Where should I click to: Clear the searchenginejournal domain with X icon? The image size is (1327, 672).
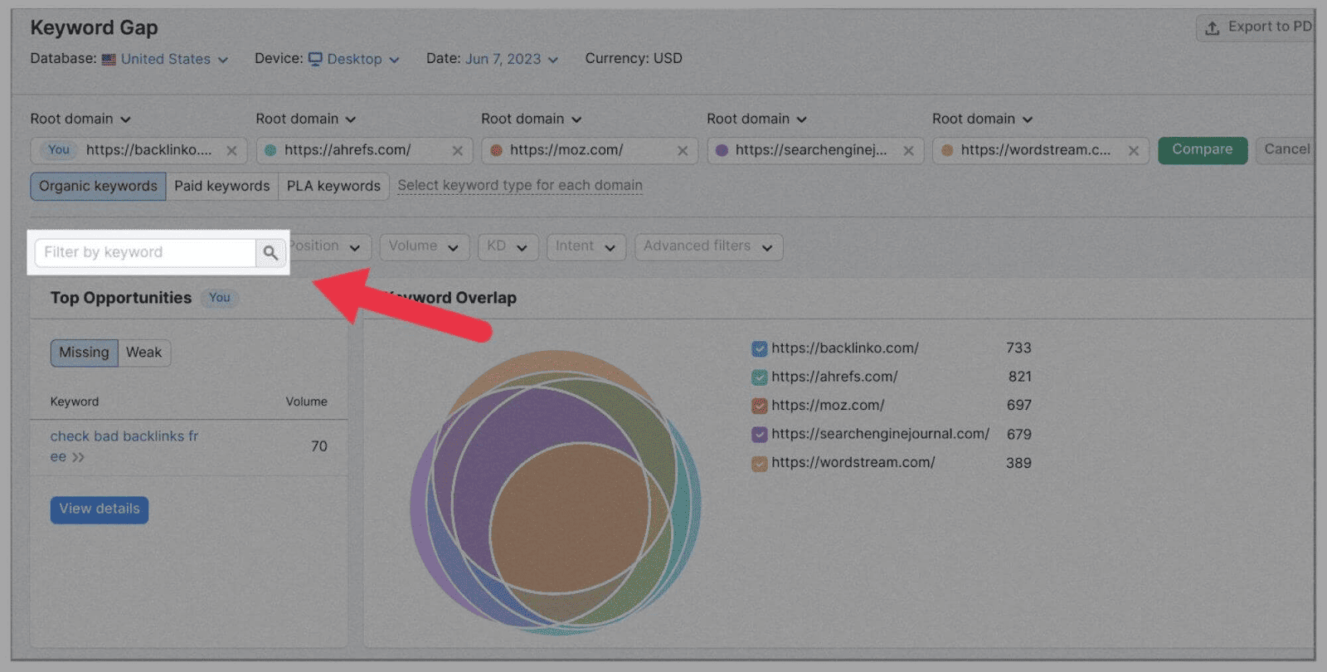908,151
